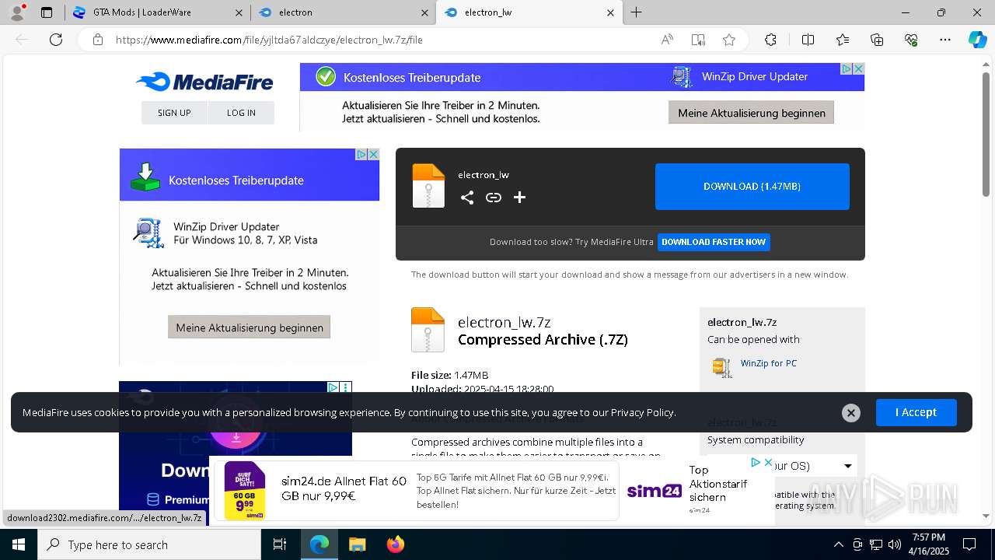The height and width of the screenshot is (560, 995).
Task: Click the taskbar search box
Action: pyautogui.click(x=149, y=544)
